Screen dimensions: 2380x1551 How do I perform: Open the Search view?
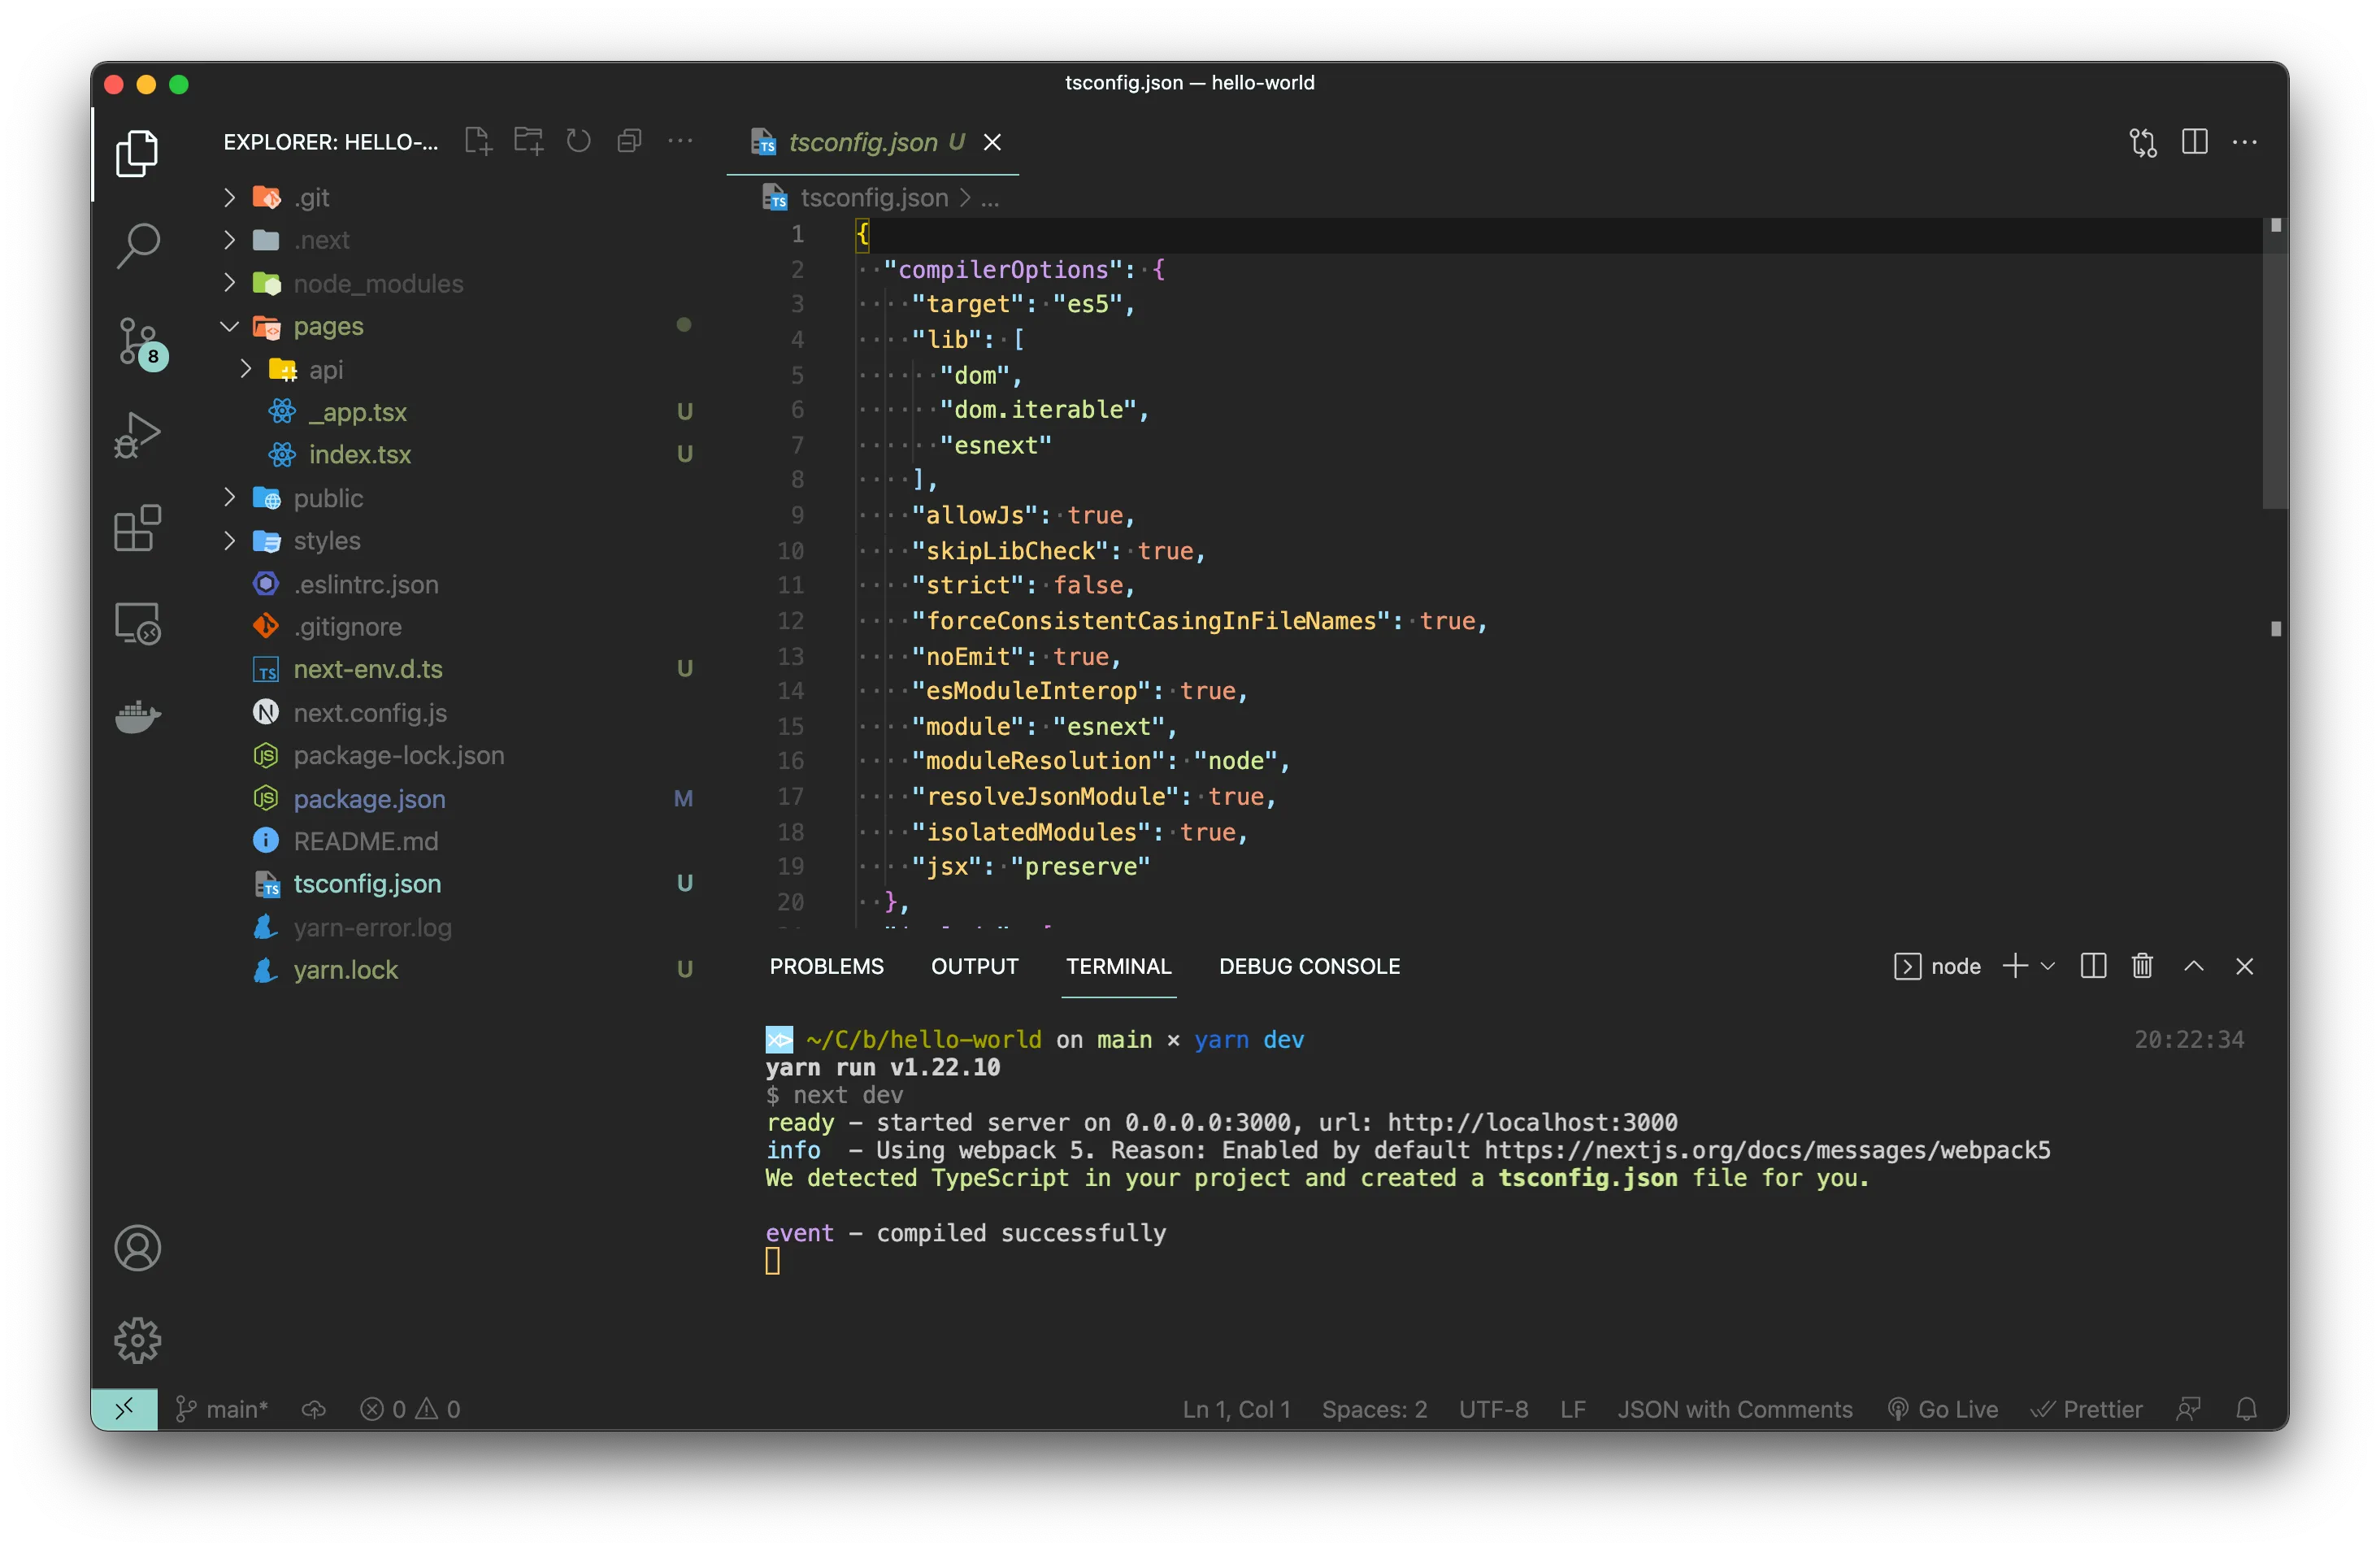click(x=138, y=245)
